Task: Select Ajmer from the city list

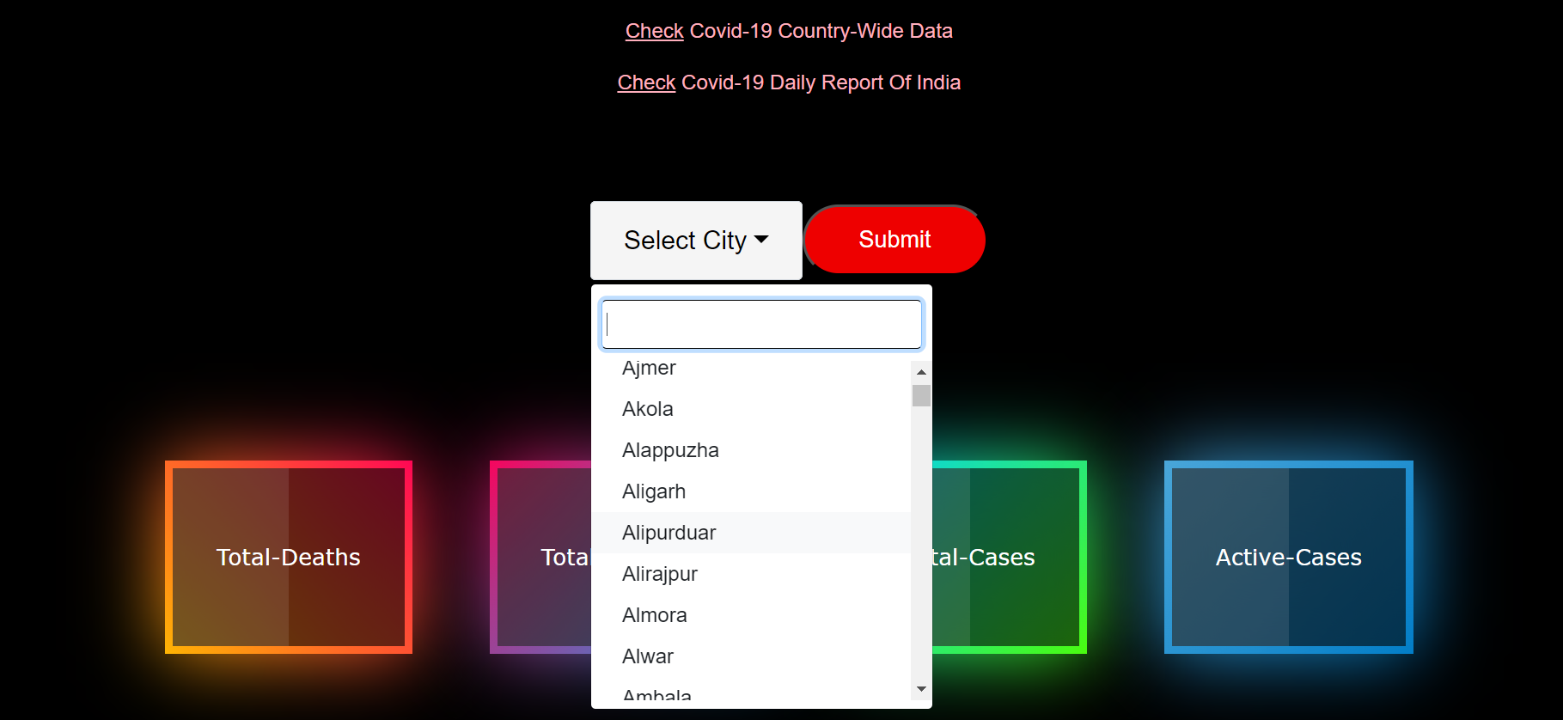Action: (649, 369)
